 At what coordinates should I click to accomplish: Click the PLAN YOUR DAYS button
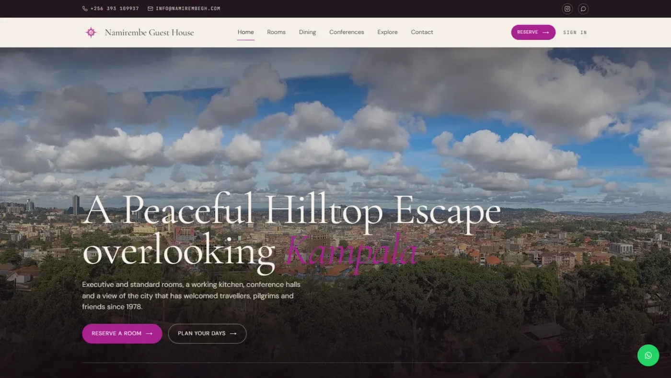pos(207,333)
